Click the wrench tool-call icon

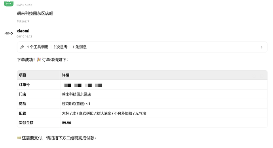[x=22, y=47]
